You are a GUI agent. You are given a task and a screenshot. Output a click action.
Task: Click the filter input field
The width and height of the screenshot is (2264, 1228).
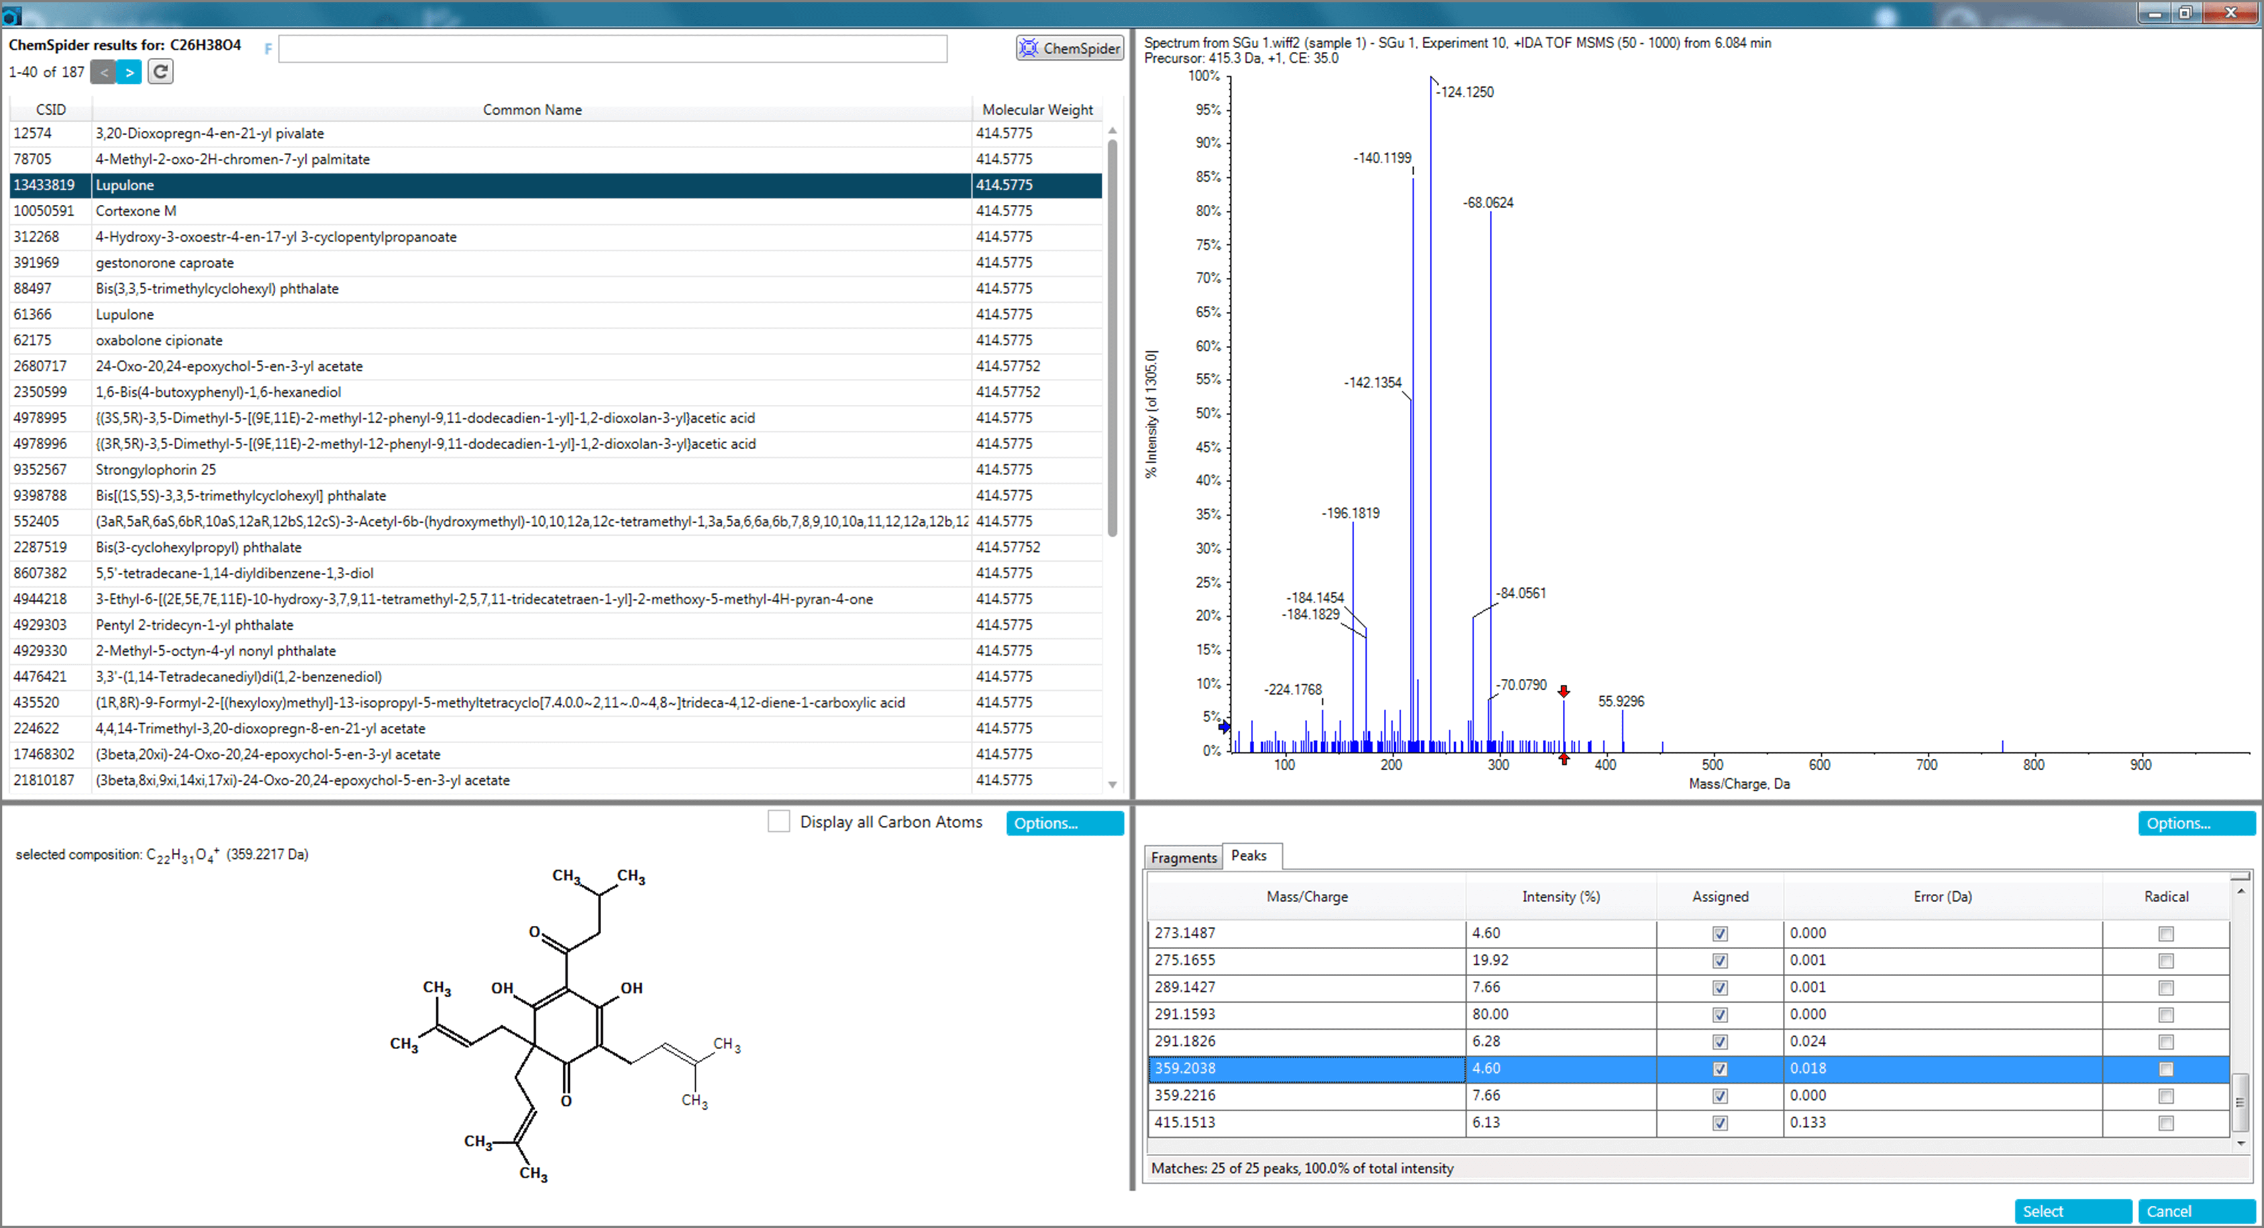tap(612, 49)
